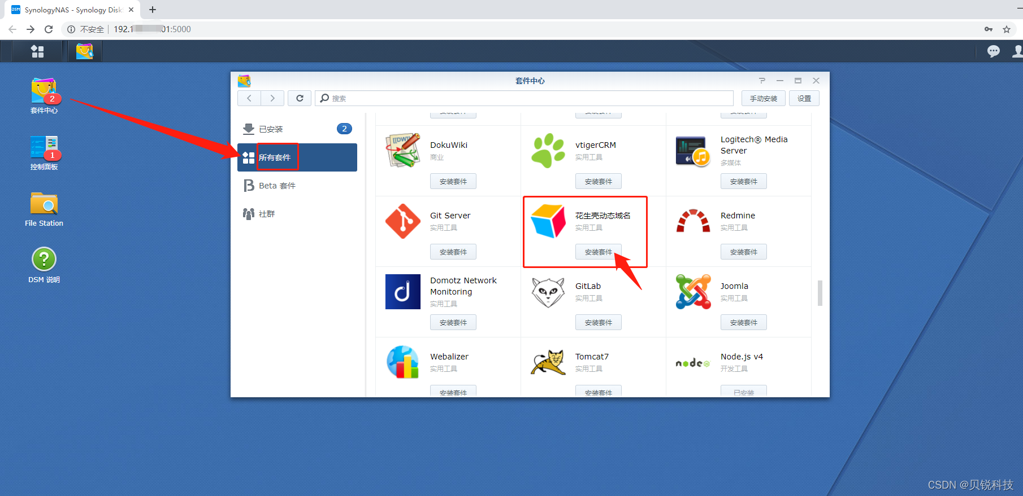Open the 设置 button in Package Center

tap(804, 98)
